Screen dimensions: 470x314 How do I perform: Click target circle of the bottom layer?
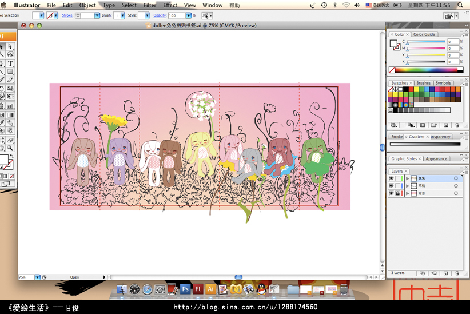[x=456, y=193]
